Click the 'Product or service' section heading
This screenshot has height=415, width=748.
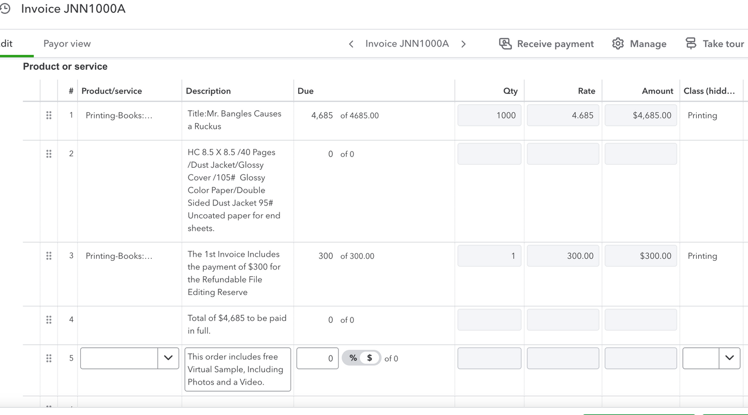65,66
